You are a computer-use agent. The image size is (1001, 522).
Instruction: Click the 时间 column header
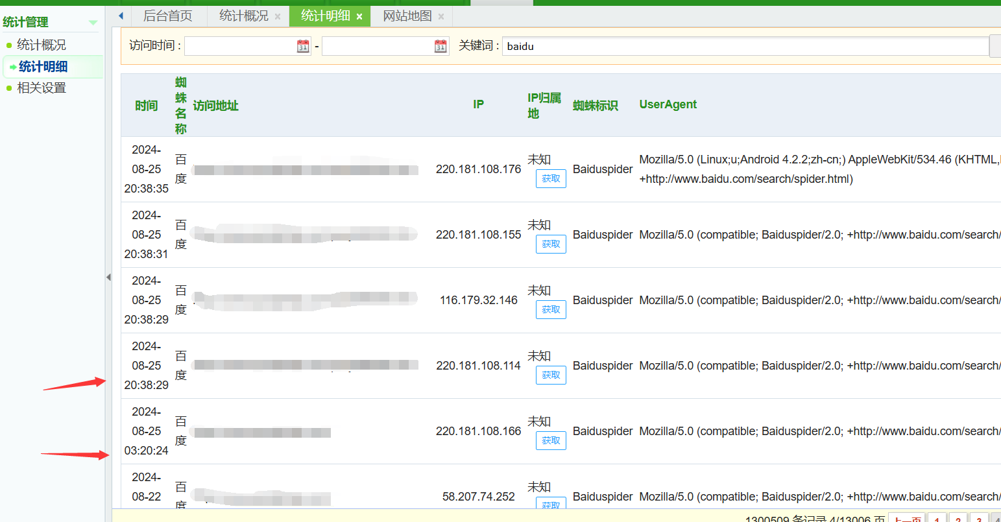pos(147,106)
